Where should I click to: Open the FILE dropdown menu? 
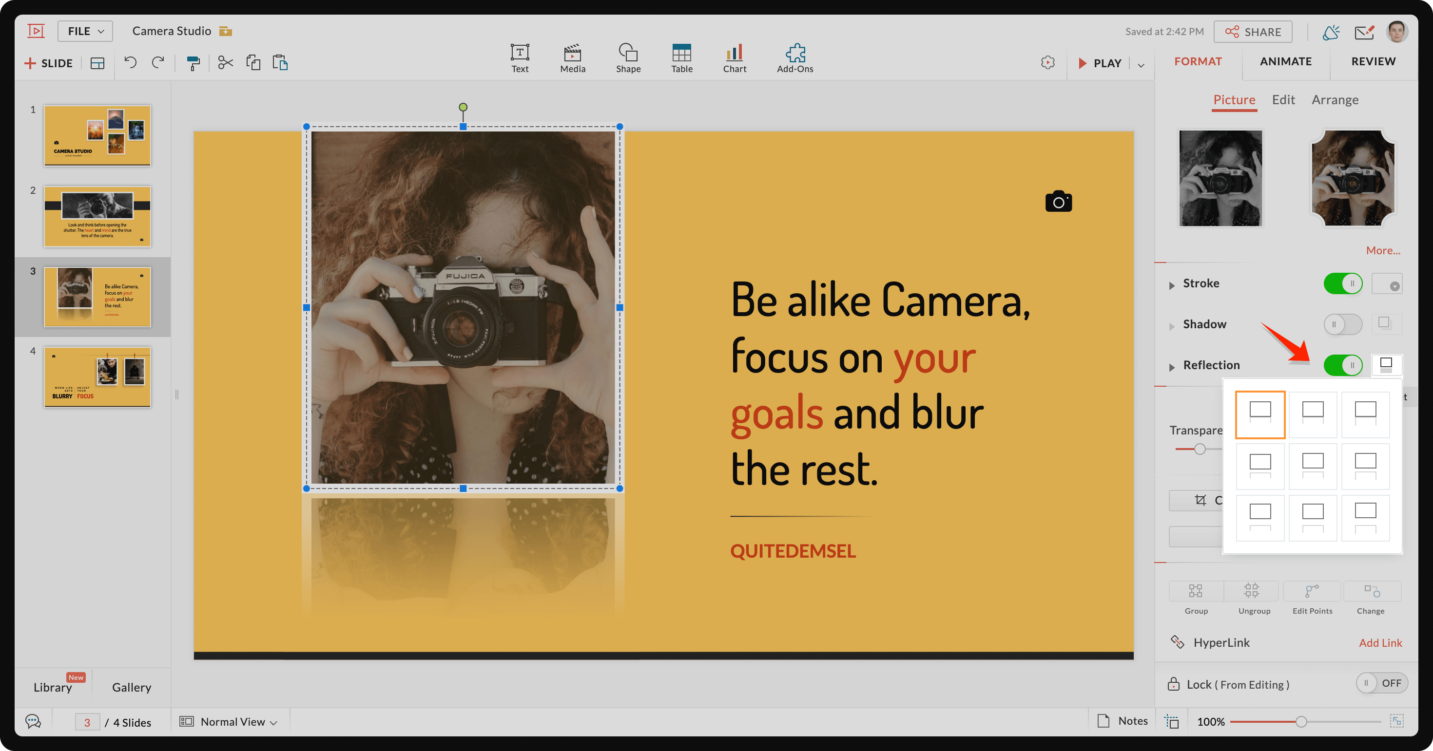pyautogui.click(x=85, y=31)
